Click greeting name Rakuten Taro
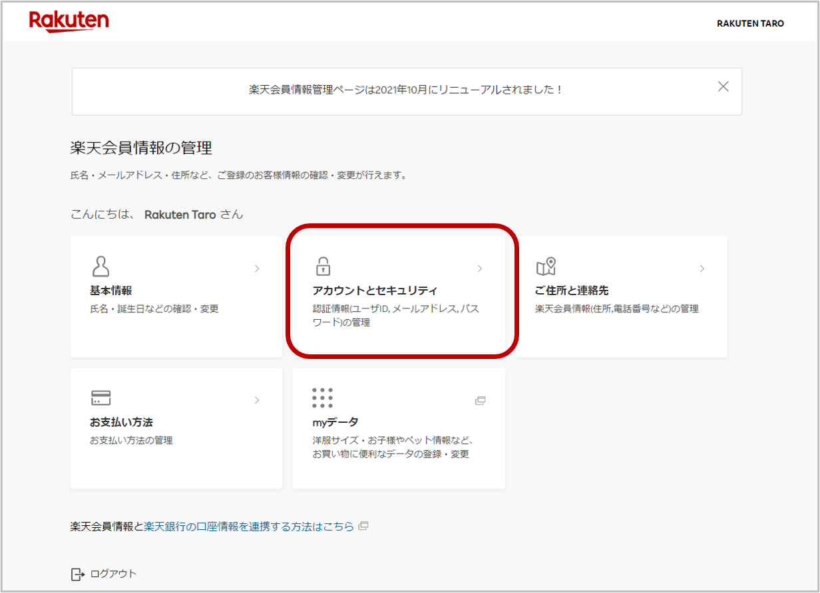 pyautogui.click(x=180, y=215)
